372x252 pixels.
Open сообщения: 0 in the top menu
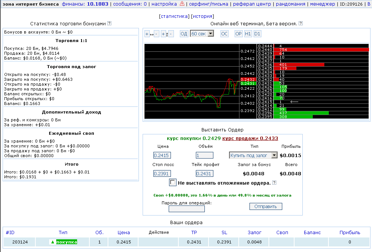point(130,4)
